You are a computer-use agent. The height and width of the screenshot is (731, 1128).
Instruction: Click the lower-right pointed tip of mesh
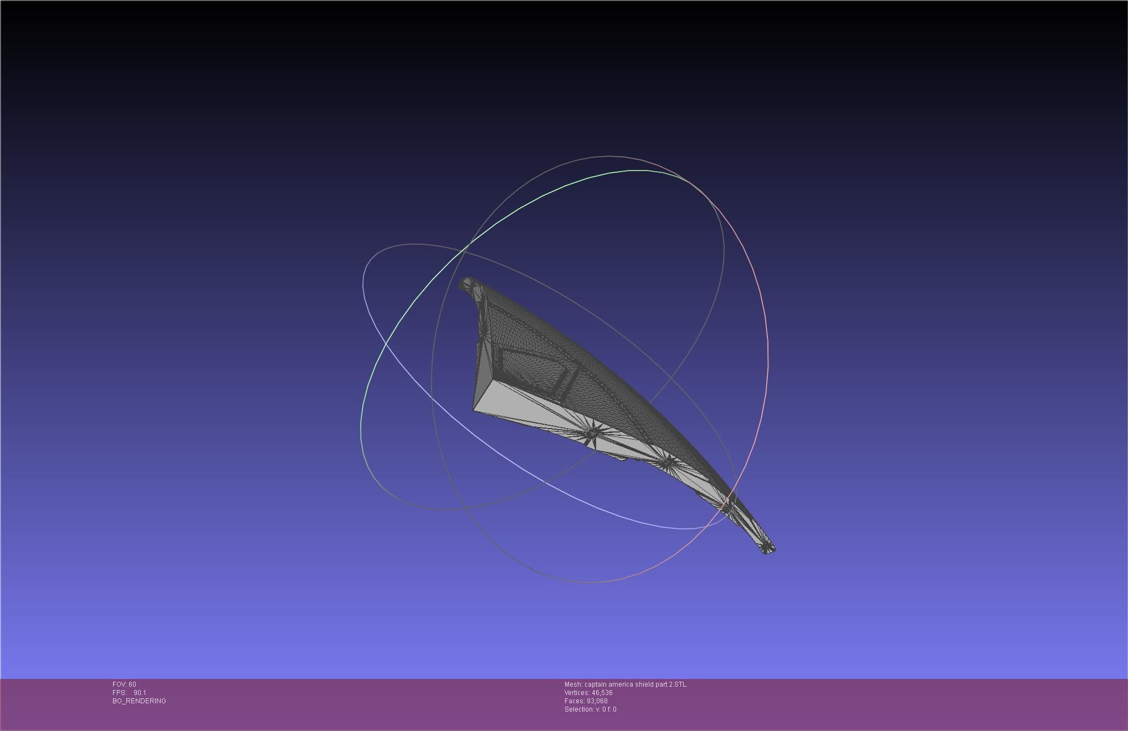(x=769, y=549)
